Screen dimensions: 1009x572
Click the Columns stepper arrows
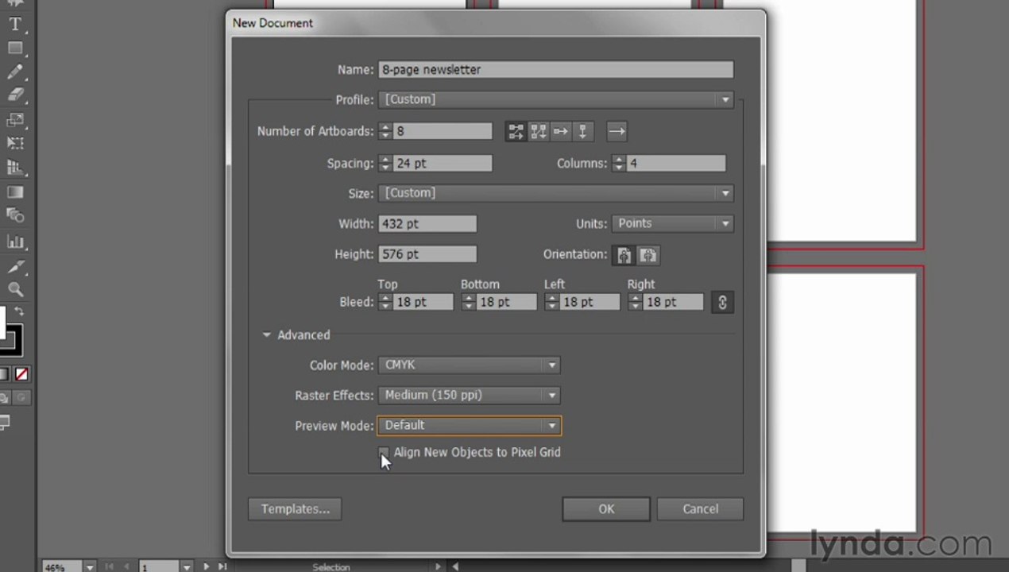(618, 164)
